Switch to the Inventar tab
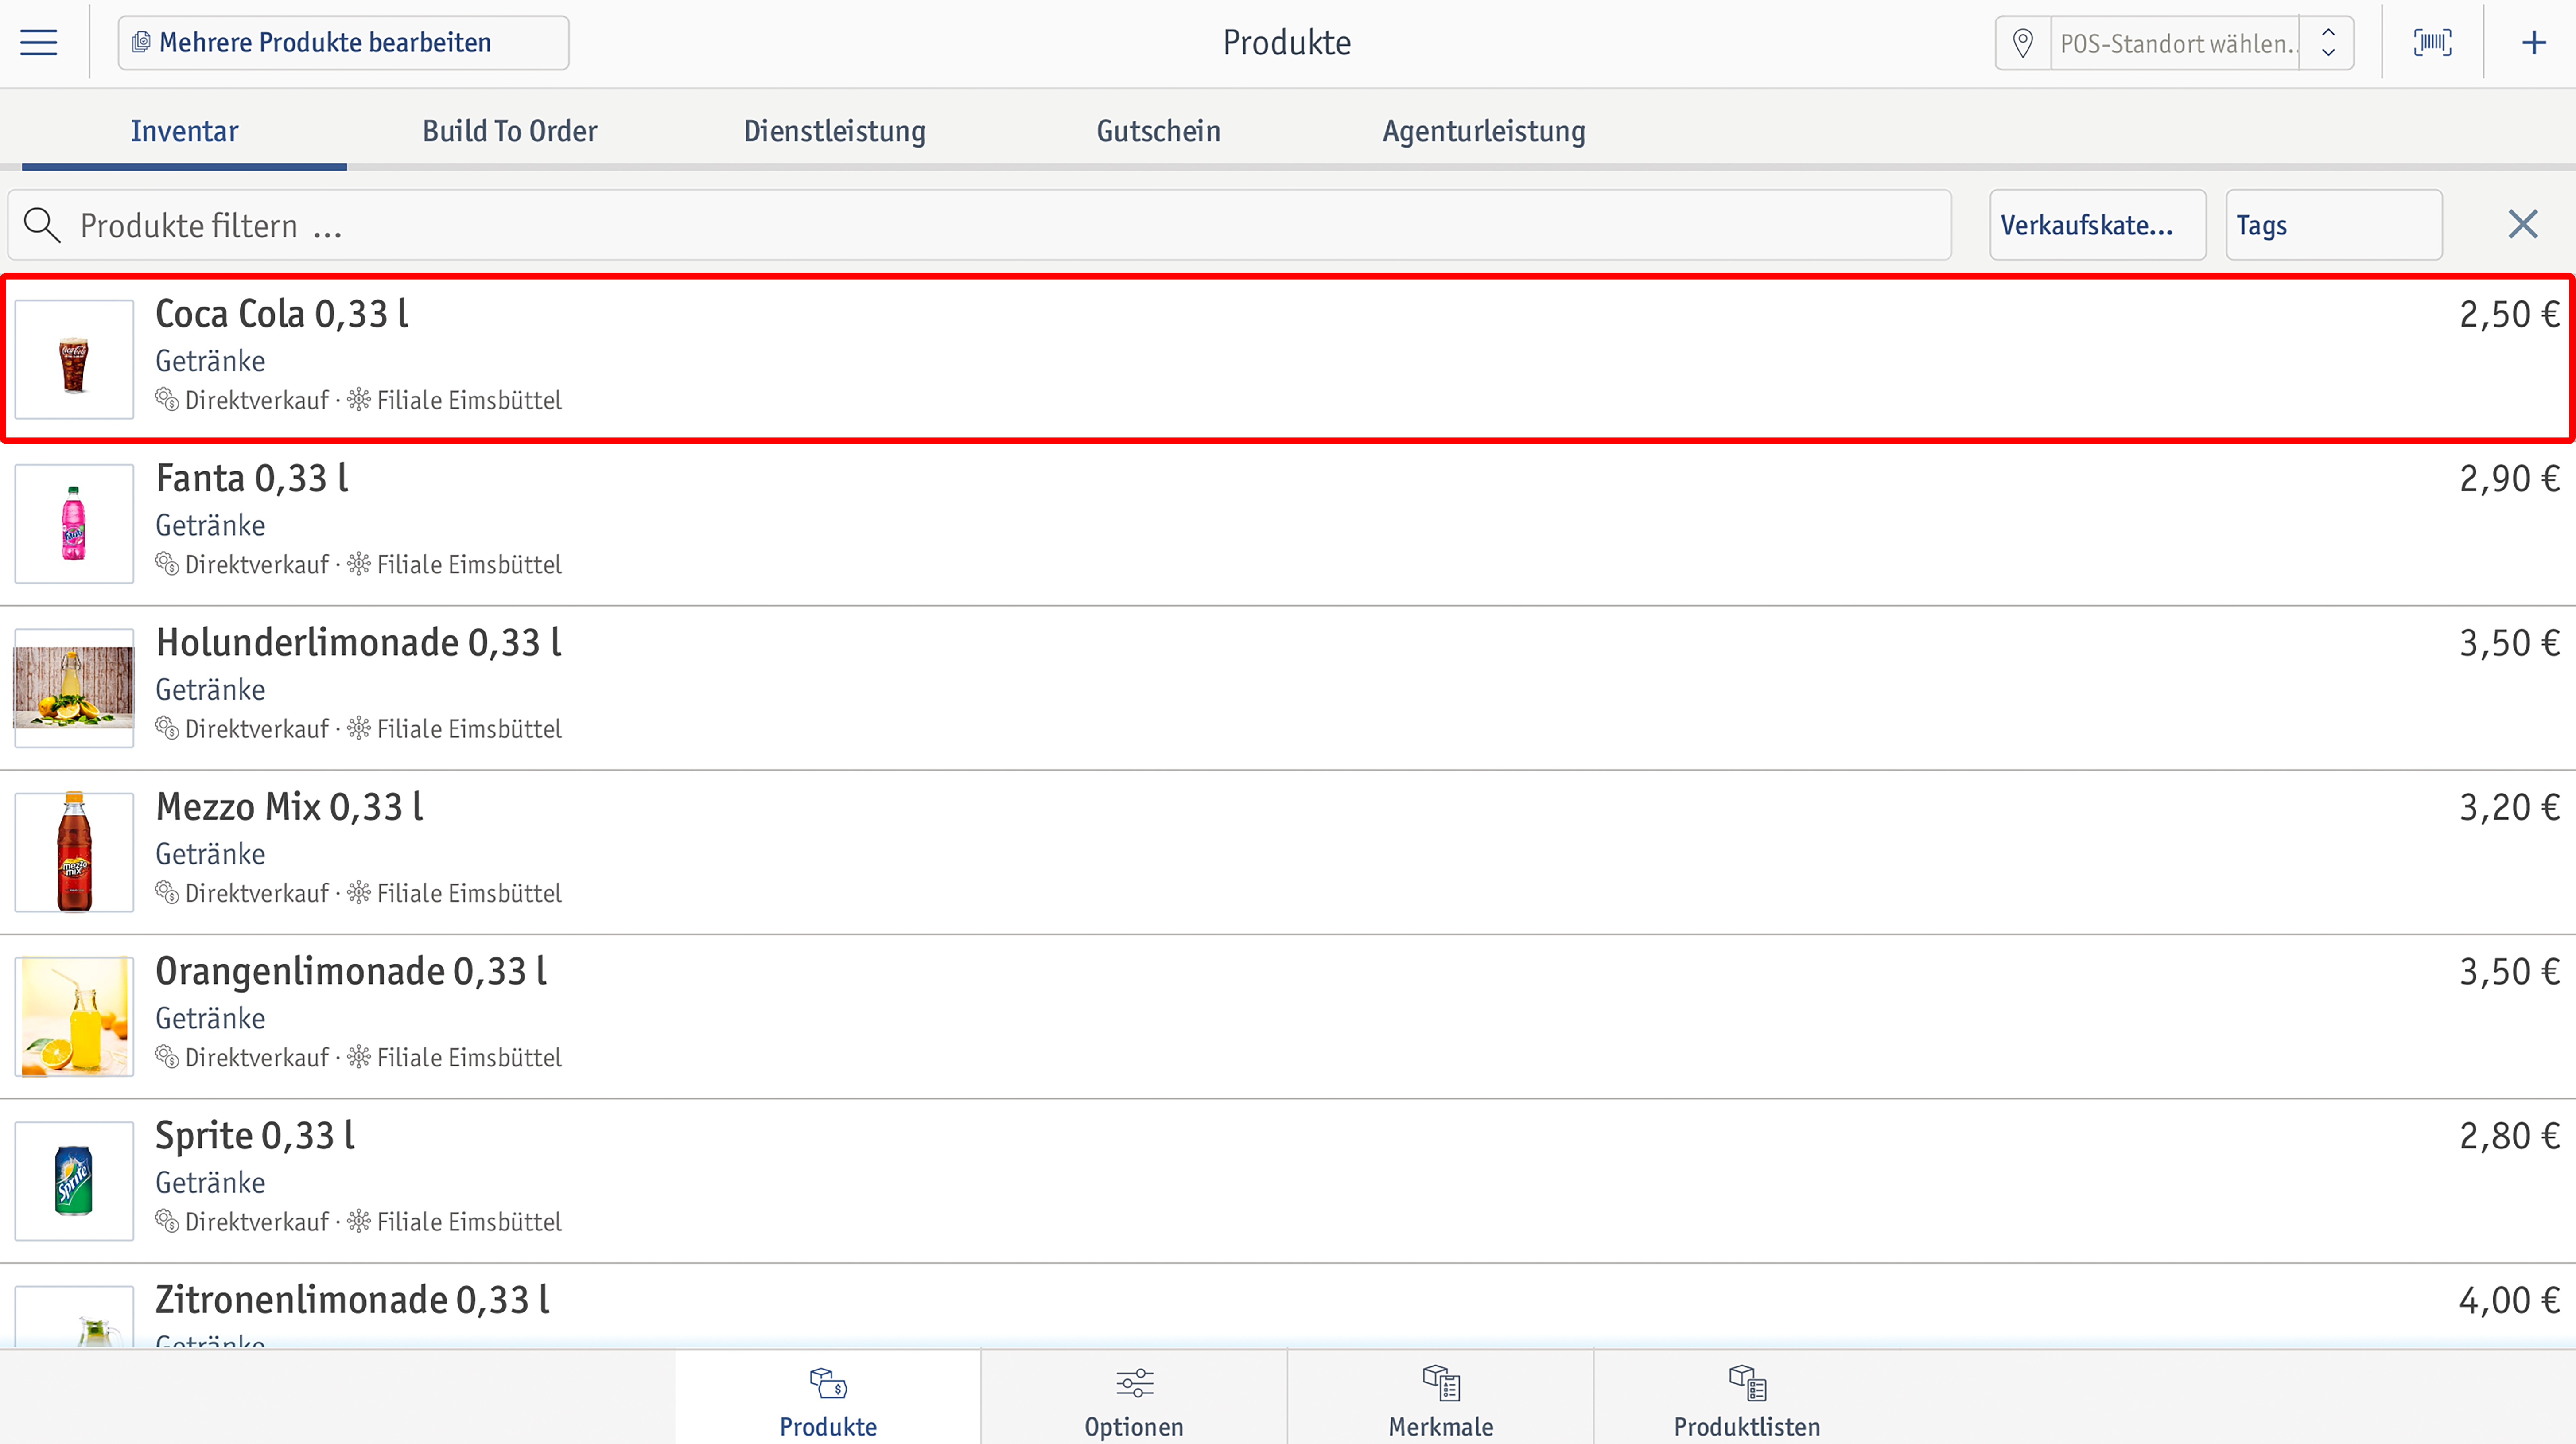 coord(184,131)
